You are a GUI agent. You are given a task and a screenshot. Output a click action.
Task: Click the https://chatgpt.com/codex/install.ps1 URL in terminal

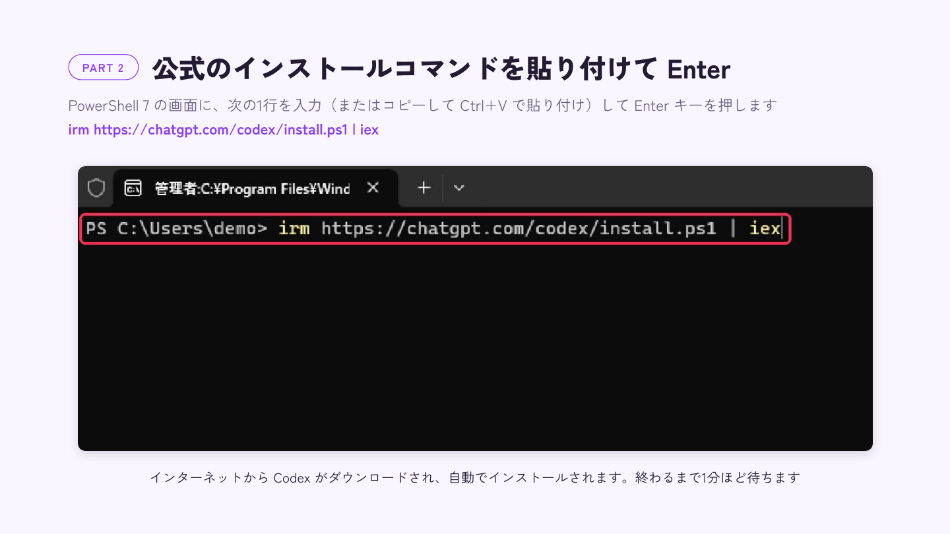pos(519,229)
